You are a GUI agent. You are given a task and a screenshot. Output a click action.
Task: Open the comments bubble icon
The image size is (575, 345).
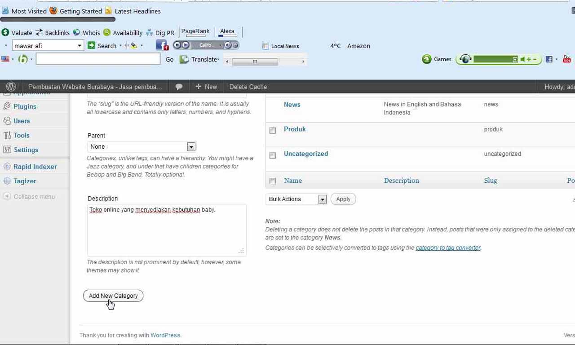(x=179, y=87)
